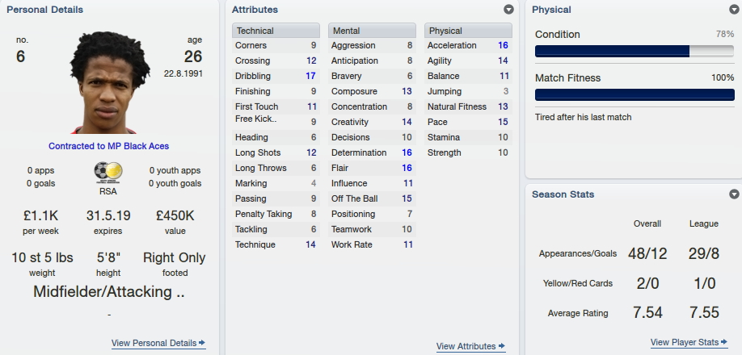The image size is (742, 355).
Task: Select the player's portrait photo
Action: [x=108, y=82]
